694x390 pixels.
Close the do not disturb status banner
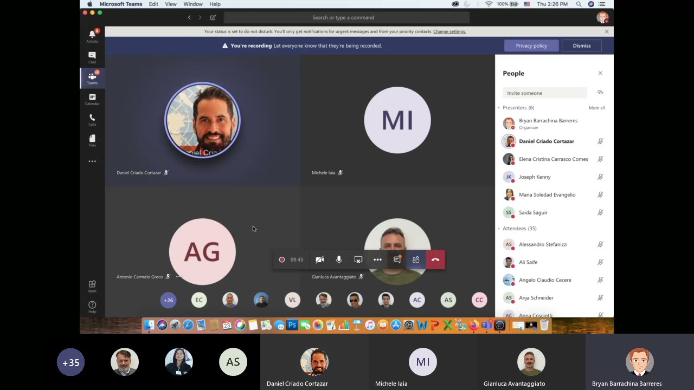(607, 31)
